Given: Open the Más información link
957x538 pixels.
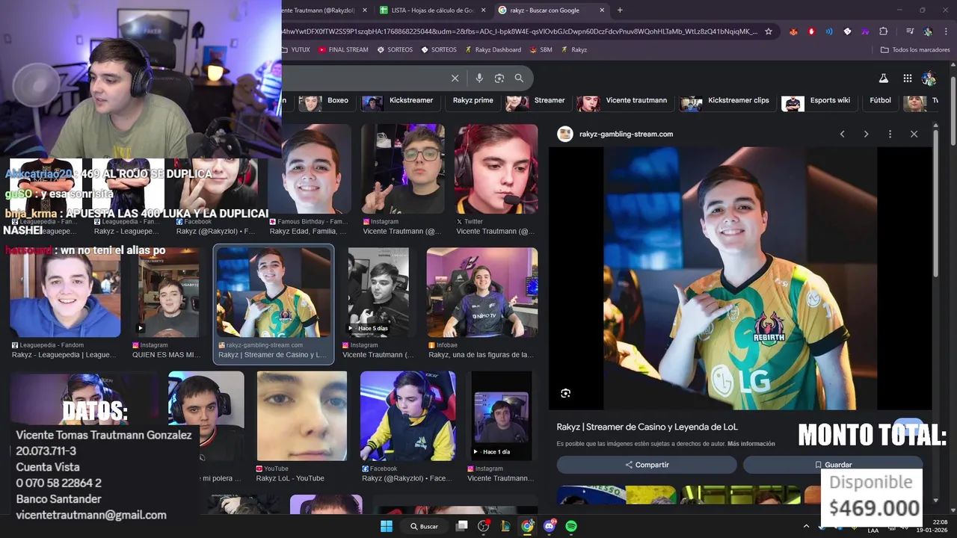Looking at the screenshot, I should [x=751, y=444].
